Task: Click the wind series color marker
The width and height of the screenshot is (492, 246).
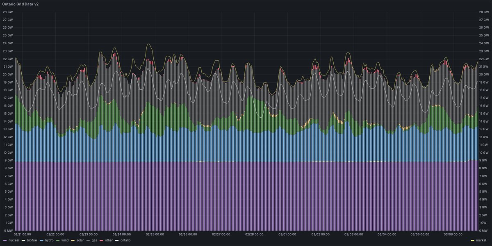Action: (x=57, y=240)
